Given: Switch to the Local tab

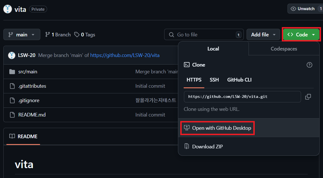Looking at the screenshot, I should [213, 49].
